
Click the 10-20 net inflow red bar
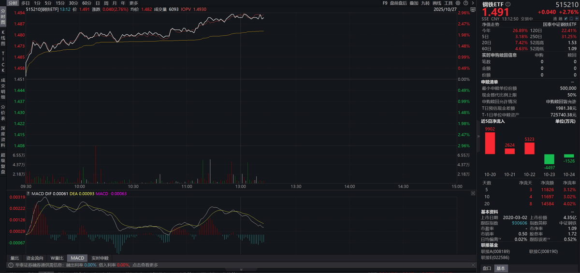(490, 143)
